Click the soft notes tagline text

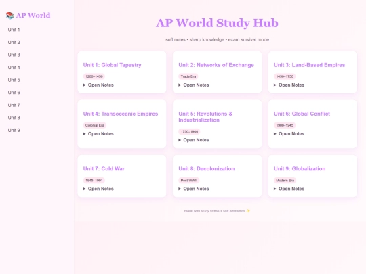point(217,40)
